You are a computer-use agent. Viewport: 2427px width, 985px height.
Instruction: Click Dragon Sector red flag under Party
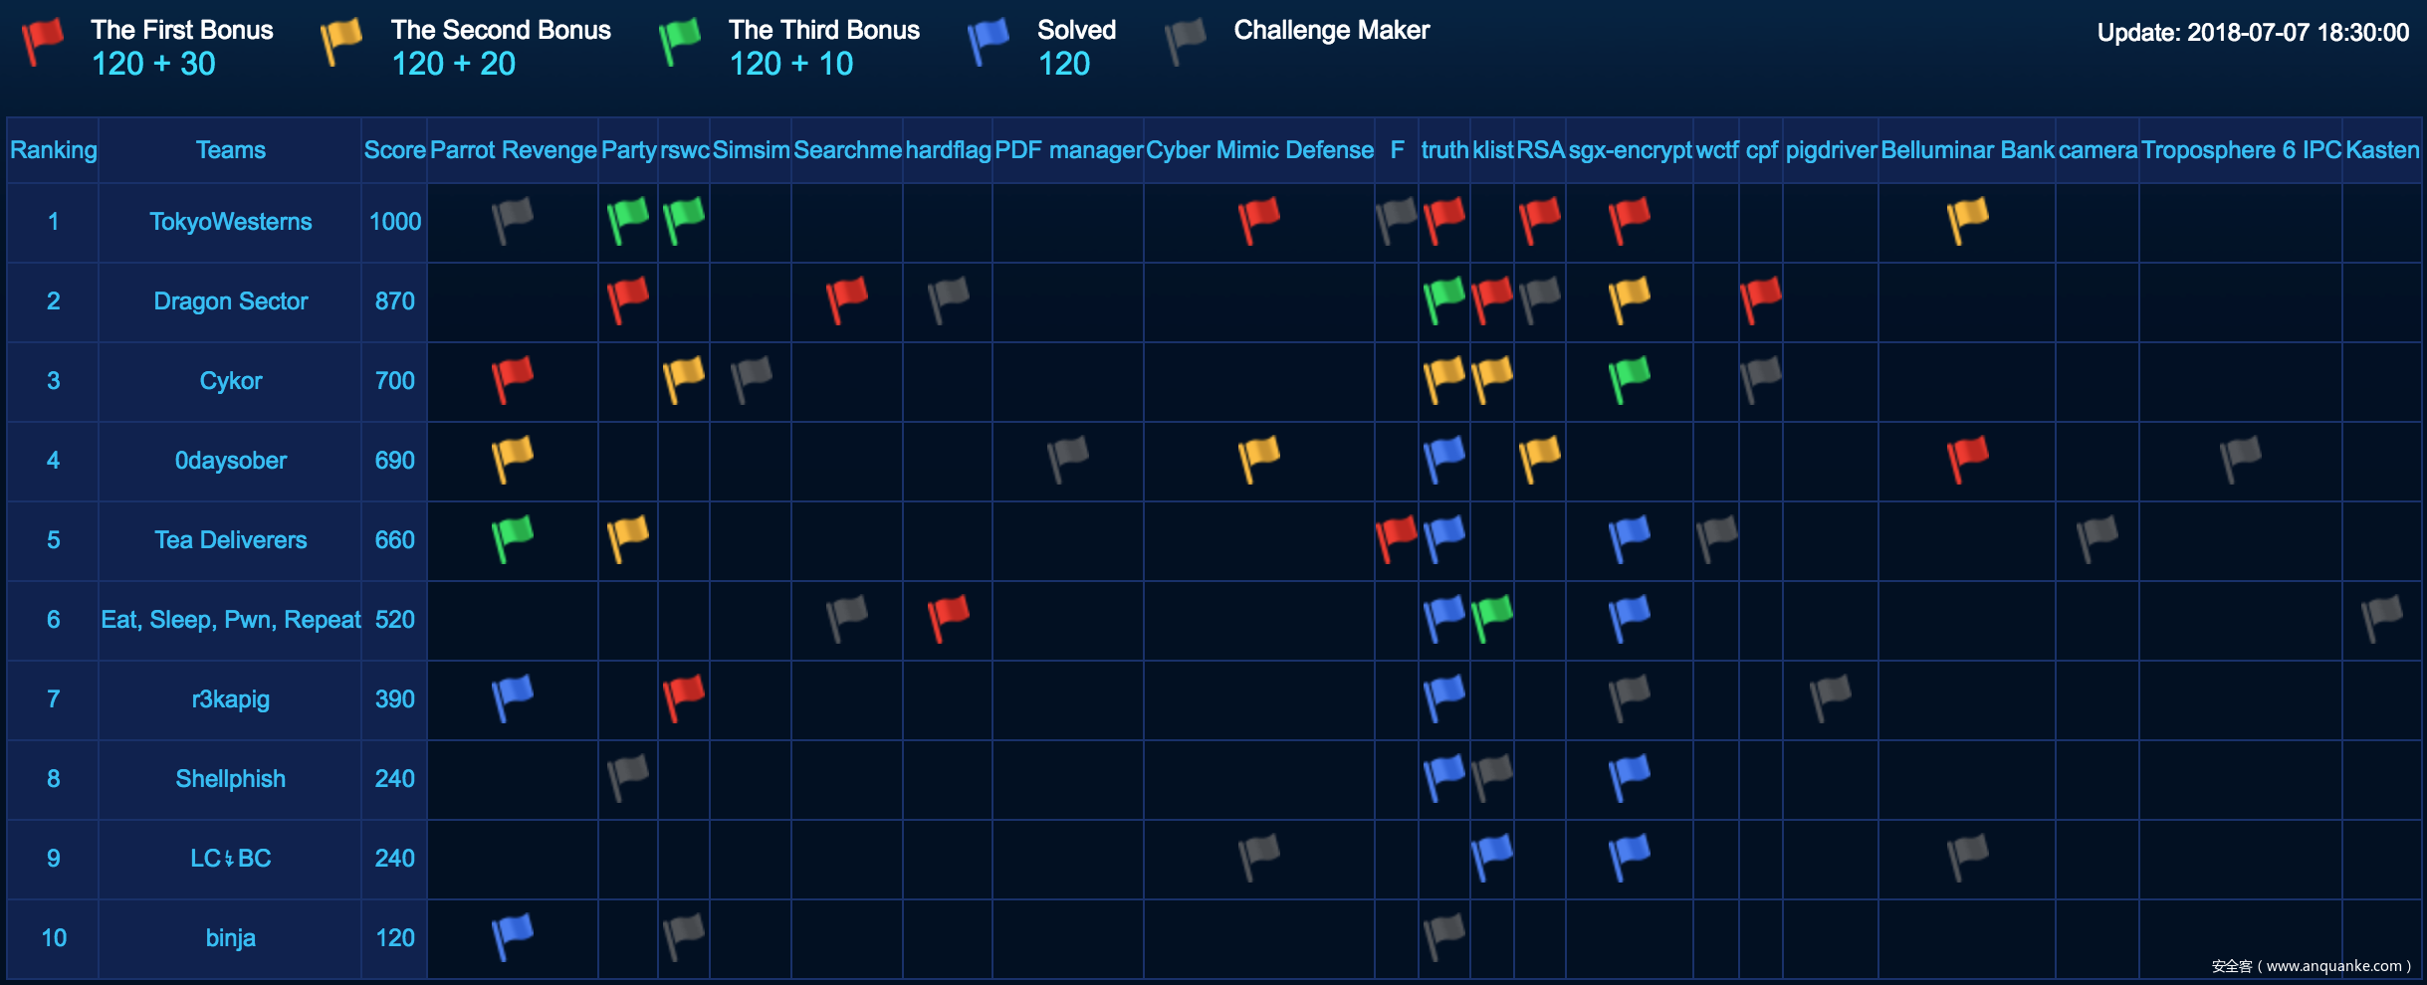click(628, 300)
